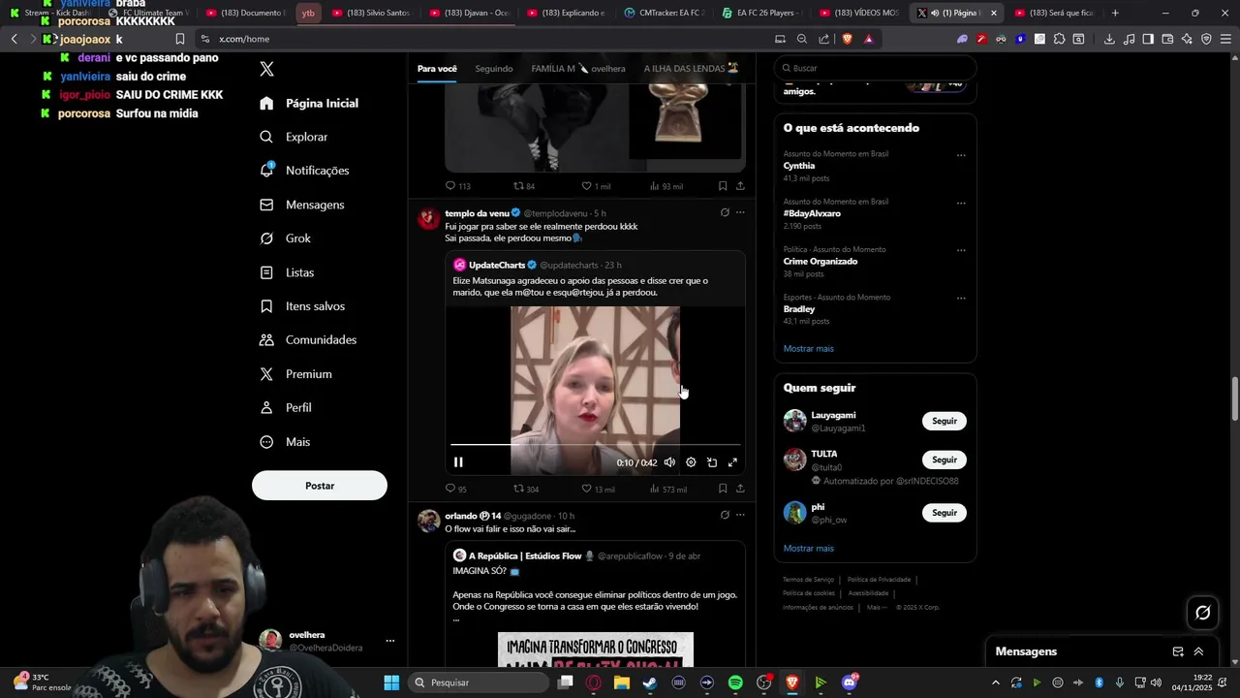Open a new browser tab

(1115, 13)
